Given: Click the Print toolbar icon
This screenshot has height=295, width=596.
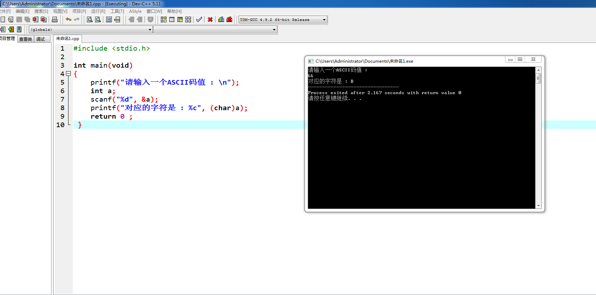Looking at the screenshot, I should click(55, 19).
